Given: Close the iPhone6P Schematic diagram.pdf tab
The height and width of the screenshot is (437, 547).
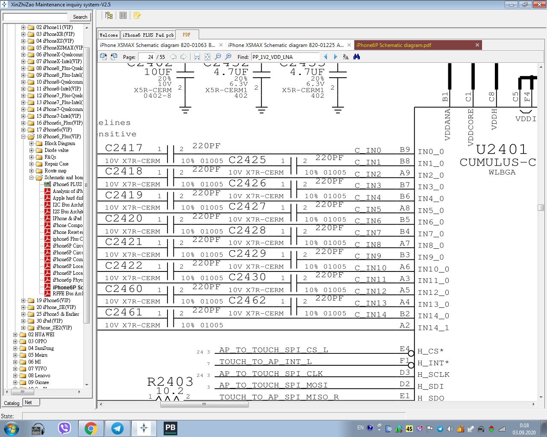Looking at the screenshot, I should tap(477, 45).
